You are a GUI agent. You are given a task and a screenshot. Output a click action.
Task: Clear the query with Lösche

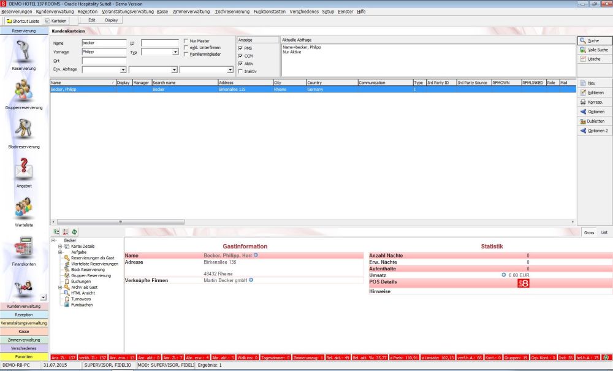[595, 59]
